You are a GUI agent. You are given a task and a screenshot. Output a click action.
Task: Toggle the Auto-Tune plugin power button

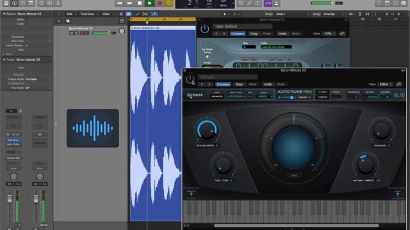click(190, 79)
